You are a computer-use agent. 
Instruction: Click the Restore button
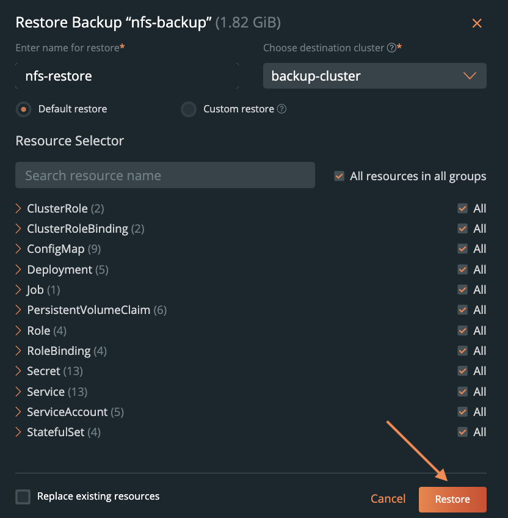coord(452,499)
